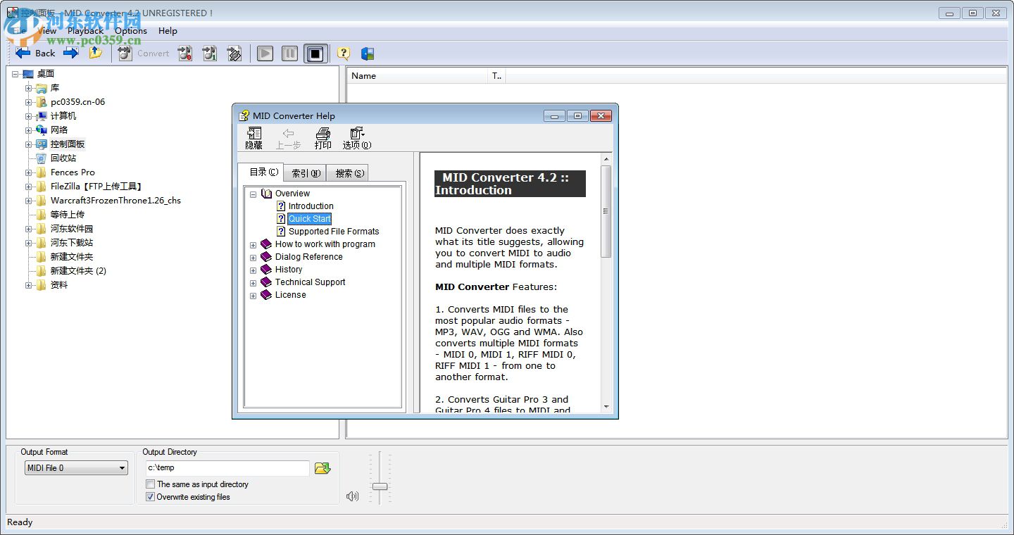Select the 控制面板 item in folder tree
Screen dimensions: 1014x535
tap(68, 144)
